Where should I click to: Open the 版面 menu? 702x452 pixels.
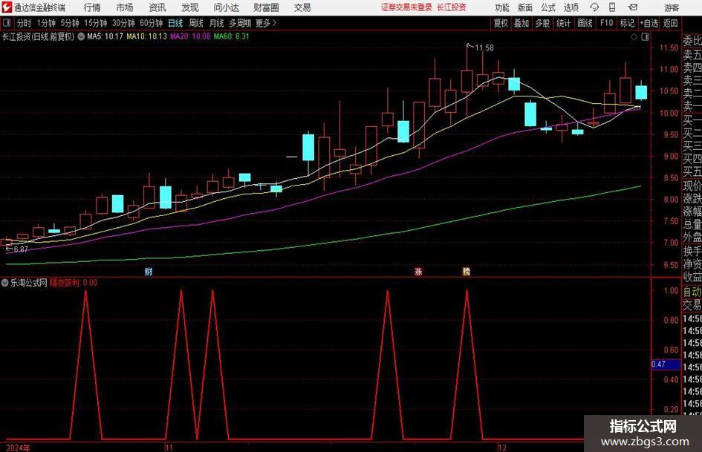524,7
